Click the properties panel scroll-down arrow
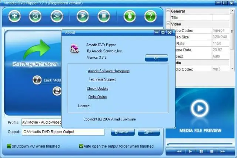This screenshot has width=237, height=158. (x=232, y=69)
